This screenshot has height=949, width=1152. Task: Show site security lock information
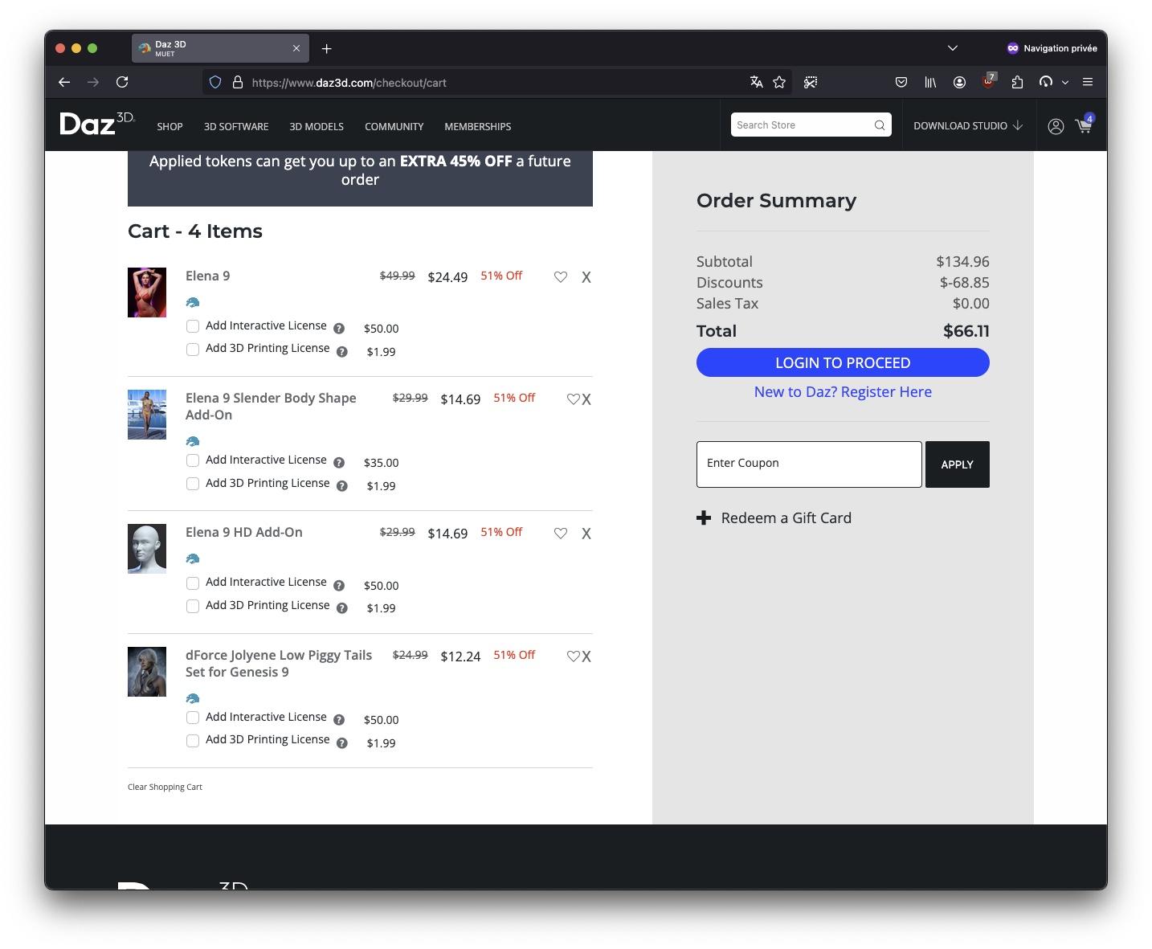click(x=237, y=82)
